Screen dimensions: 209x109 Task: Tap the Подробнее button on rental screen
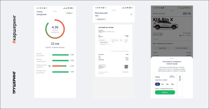pyautogui.click(x=162, y=48)
